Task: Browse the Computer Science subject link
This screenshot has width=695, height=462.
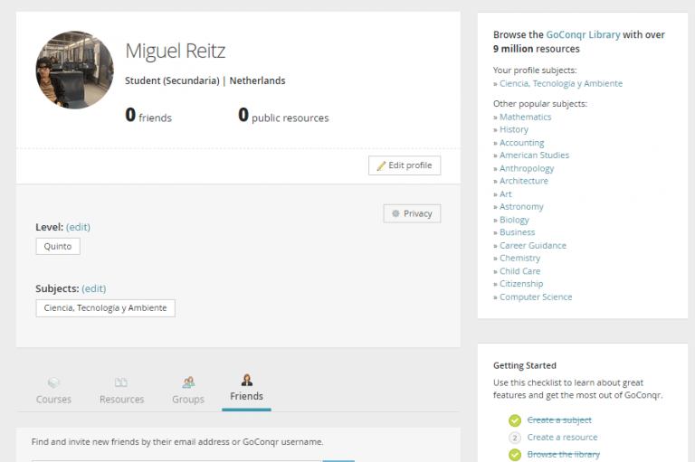Action: coord(536,297)
